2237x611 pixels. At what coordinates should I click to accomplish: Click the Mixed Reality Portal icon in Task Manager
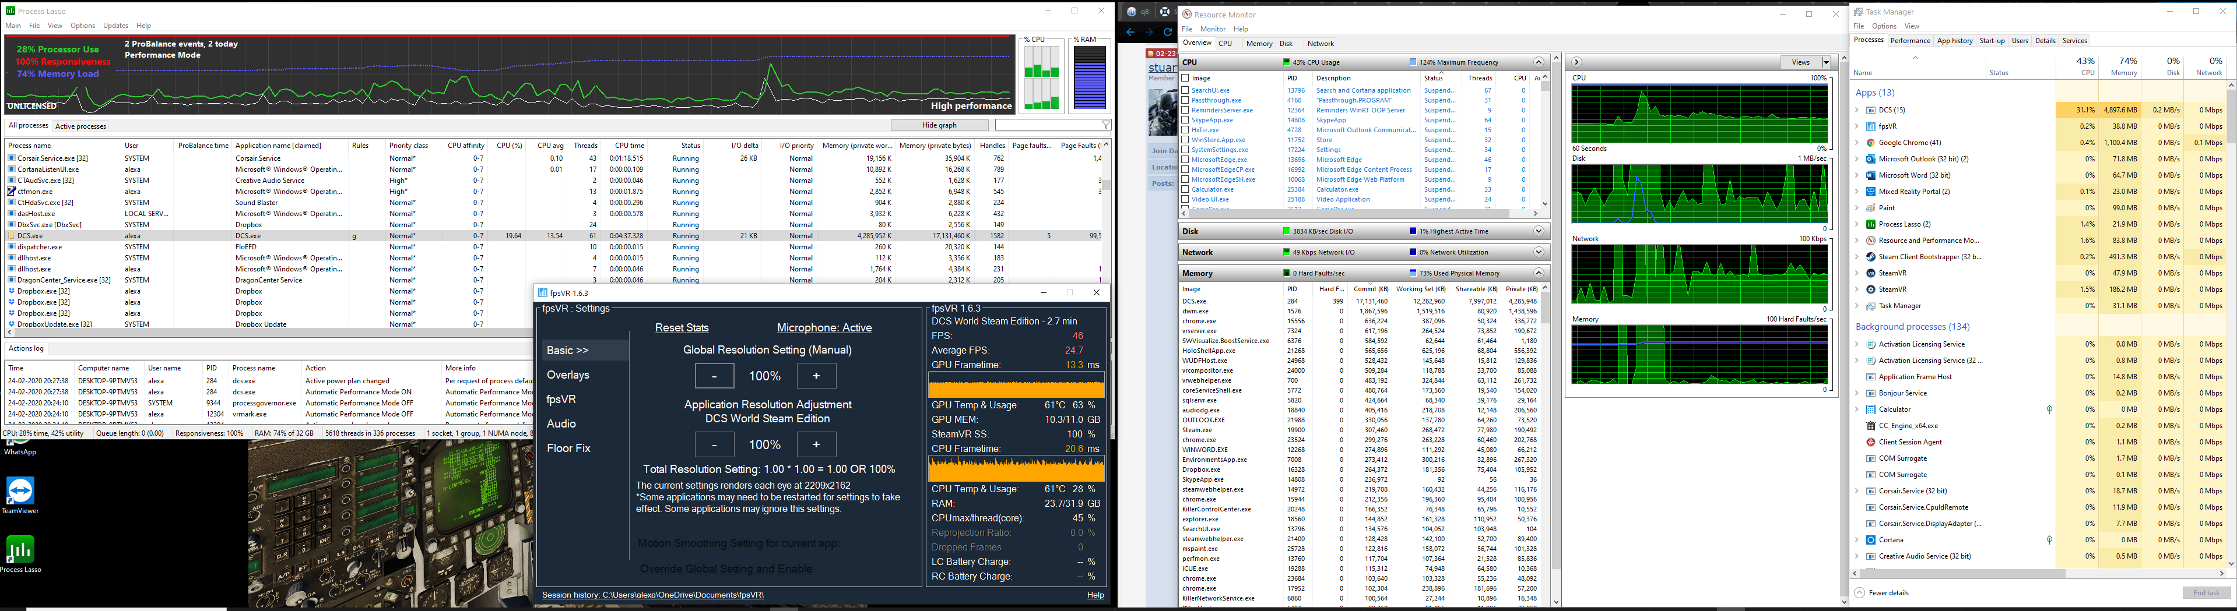pyautogui.click(x=1870, y=192)
